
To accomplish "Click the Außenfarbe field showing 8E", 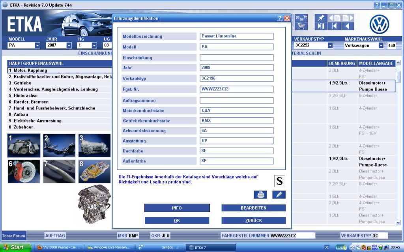I will (x=237, y=161).
